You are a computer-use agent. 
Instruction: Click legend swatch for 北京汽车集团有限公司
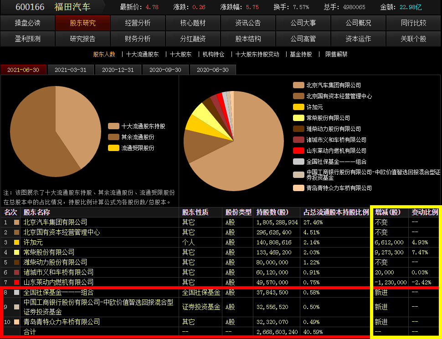pos(298,85)
